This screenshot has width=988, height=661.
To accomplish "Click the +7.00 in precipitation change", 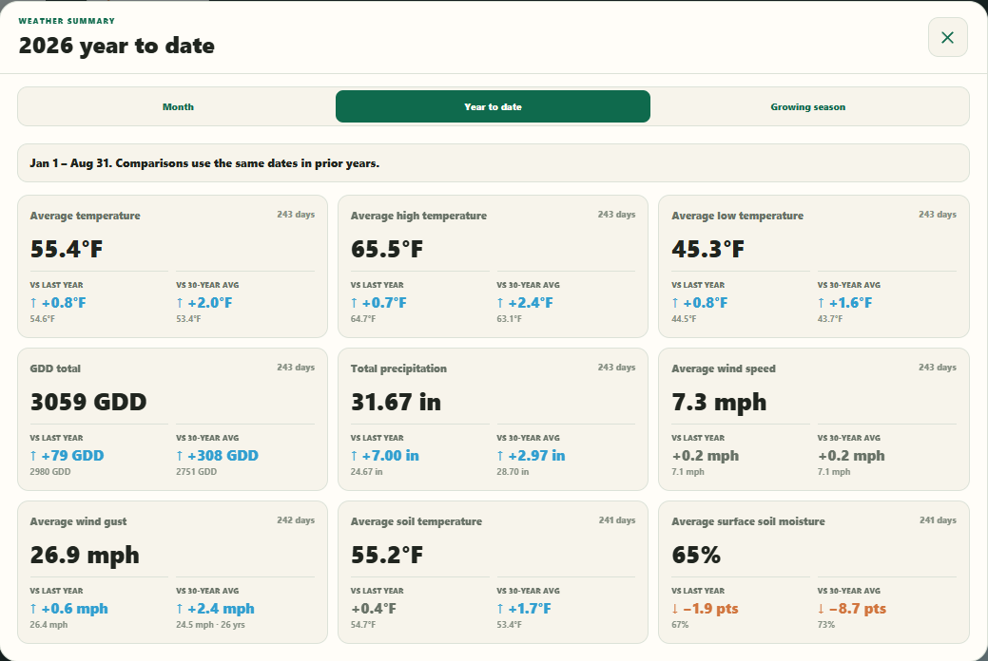I will (x=385, y=456).
